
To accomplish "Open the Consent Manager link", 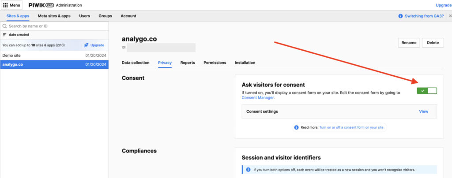I will [x=257, y=98].
